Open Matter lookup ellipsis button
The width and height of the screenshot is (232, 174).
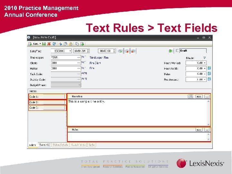(x=79, y=68)
